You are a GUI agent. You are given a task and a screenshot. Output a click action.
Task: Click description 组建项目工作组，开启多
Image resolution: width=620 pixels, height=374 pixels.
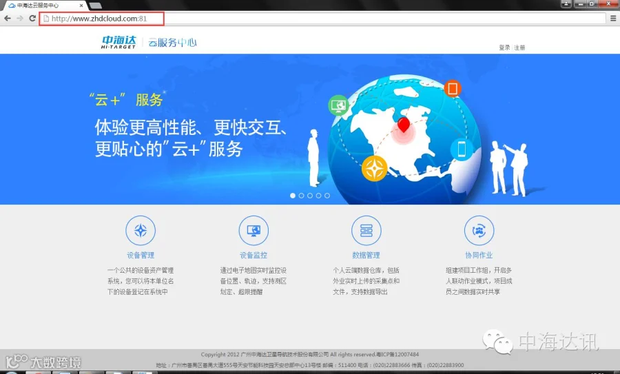pos(479,271)
